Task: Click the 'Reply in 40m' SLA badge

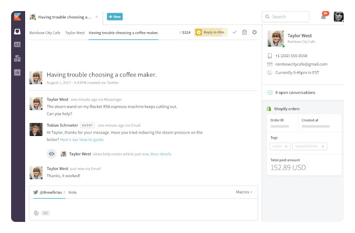Action: [x=211, y=32]
